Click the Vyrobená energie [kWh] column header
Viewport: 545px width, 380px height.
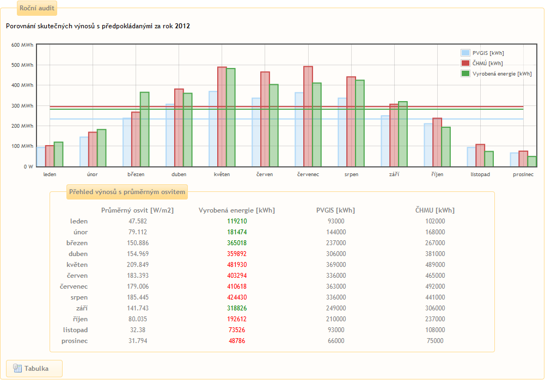coord(237,210)
